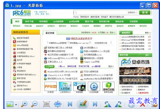Click the 光影看看 eye icon in the title bar

7,5
